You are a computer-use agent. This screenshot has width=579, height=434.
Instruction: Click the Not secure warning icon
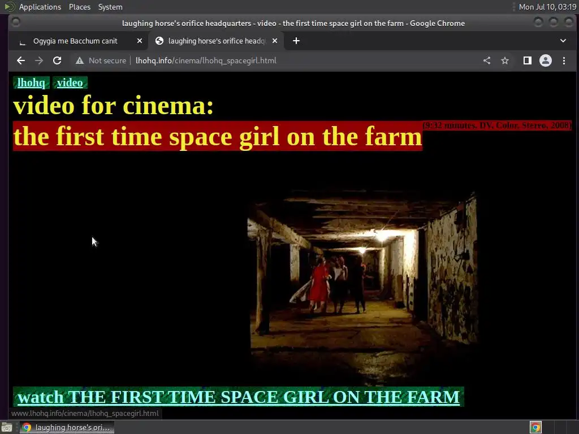[x=80, y=60]
